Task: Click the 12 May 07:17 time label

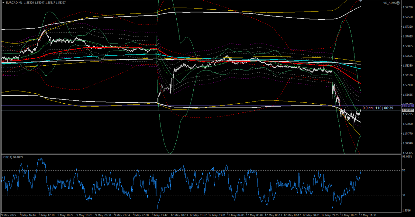Action: pos(292,215)
